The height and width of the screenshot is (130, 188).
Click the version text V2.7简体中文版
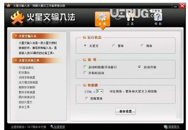click(37, 127)
